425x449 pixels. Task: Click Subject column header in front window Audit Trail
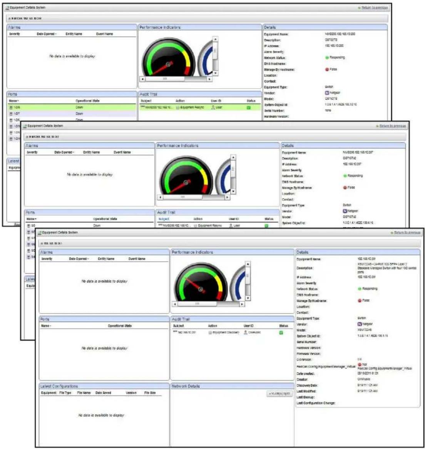(178, 326)
